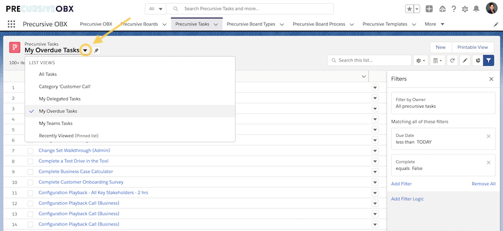Check the Complete Business Case Calculator row
Image resolution: width=503 pixels, height=231 pixels.
pyautogui.click(x=30, y=172)
